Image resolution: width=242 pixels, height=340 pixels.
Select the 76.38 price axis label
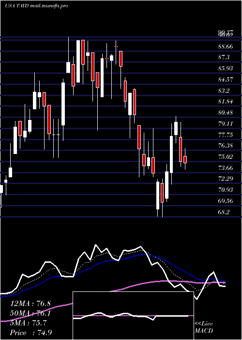(x=226, y=146)
